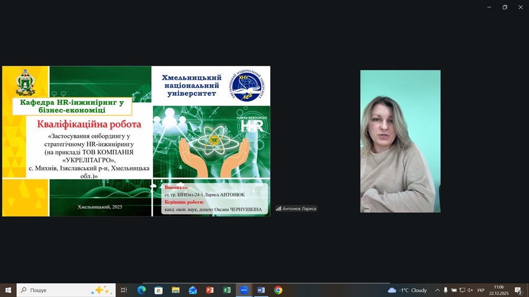
Task: Open the Outlook mail app
Action: point(193,290)
